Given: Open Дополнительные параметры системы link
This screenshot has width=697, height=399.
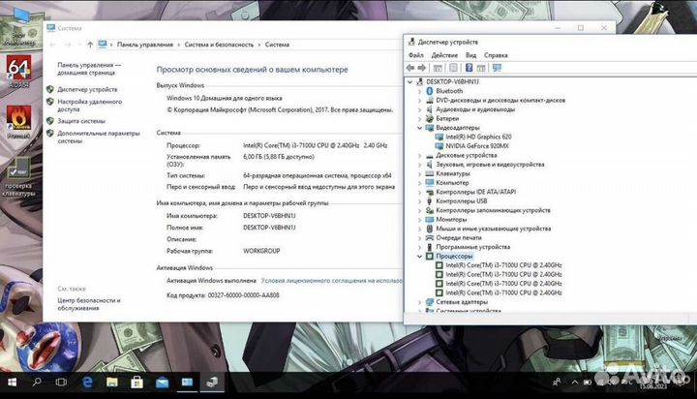Looking at the screenshot, I should 98,137.
